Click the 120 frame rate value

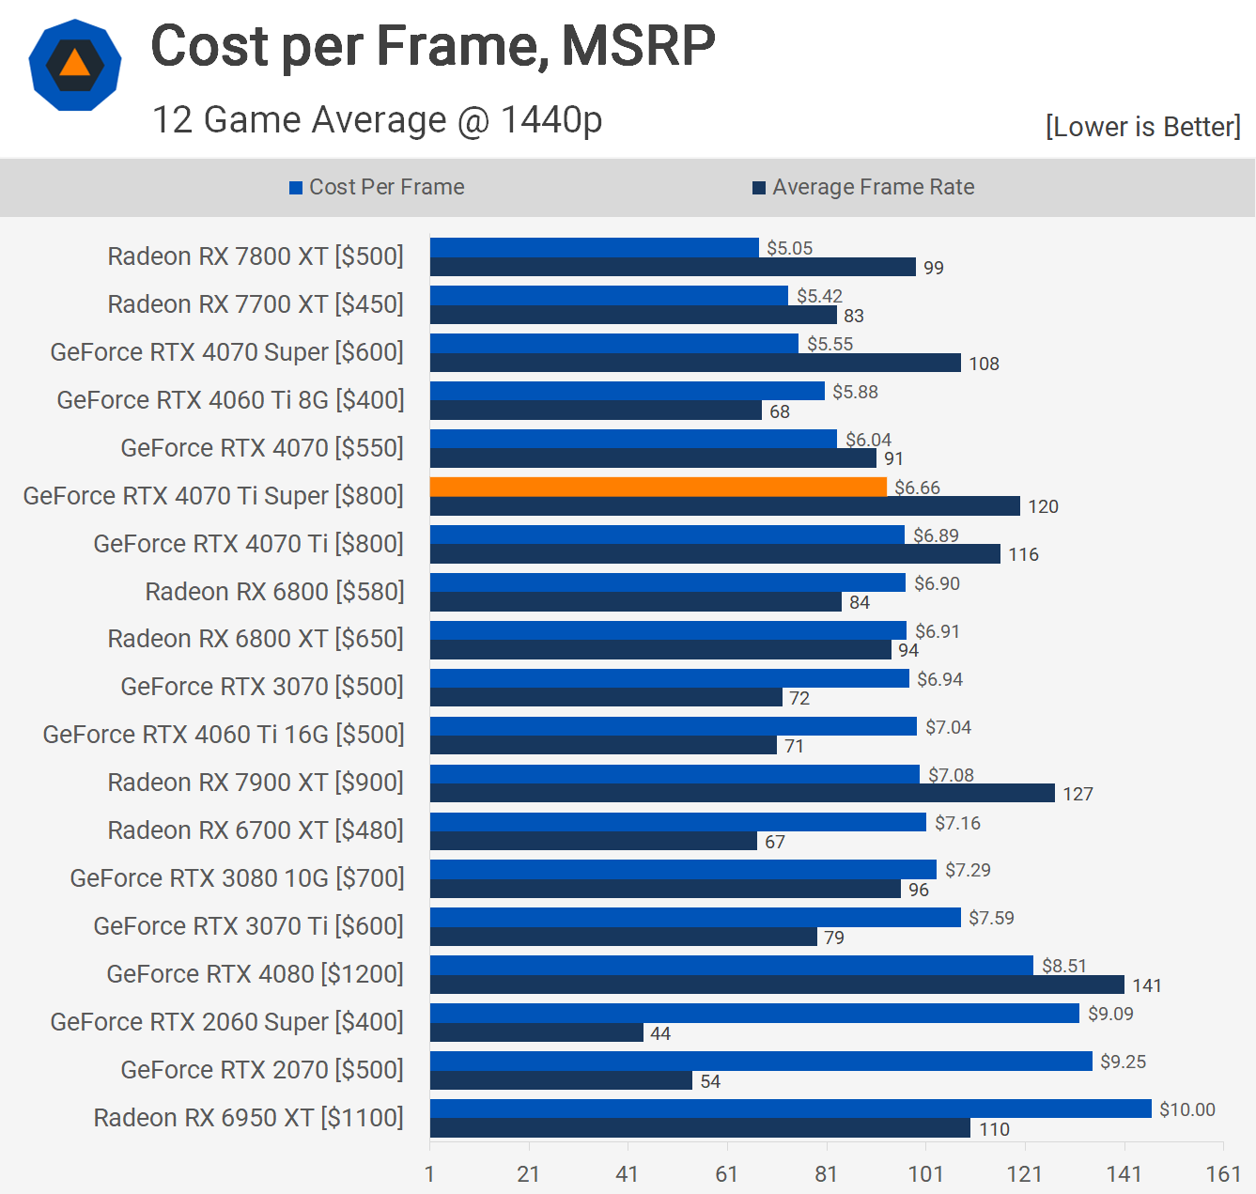(1044, 506)
